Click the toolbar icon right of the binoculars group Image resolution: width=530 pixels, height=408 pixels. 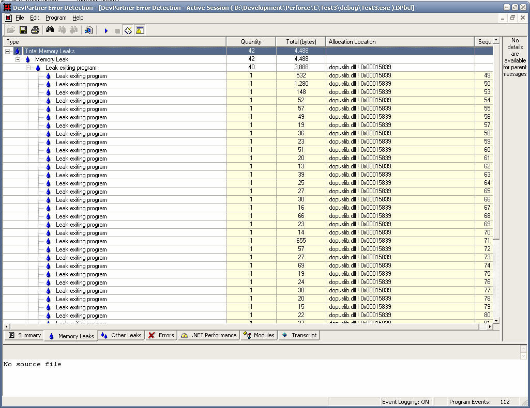89,30
